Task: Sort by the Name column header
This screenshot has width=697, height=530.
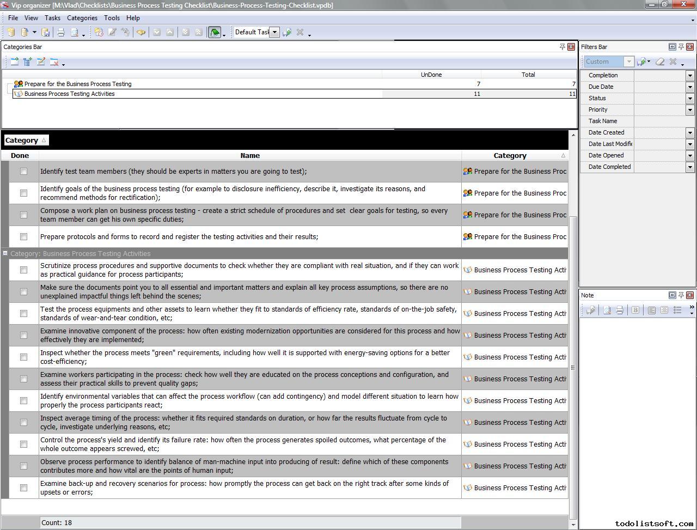Action: 250,156
